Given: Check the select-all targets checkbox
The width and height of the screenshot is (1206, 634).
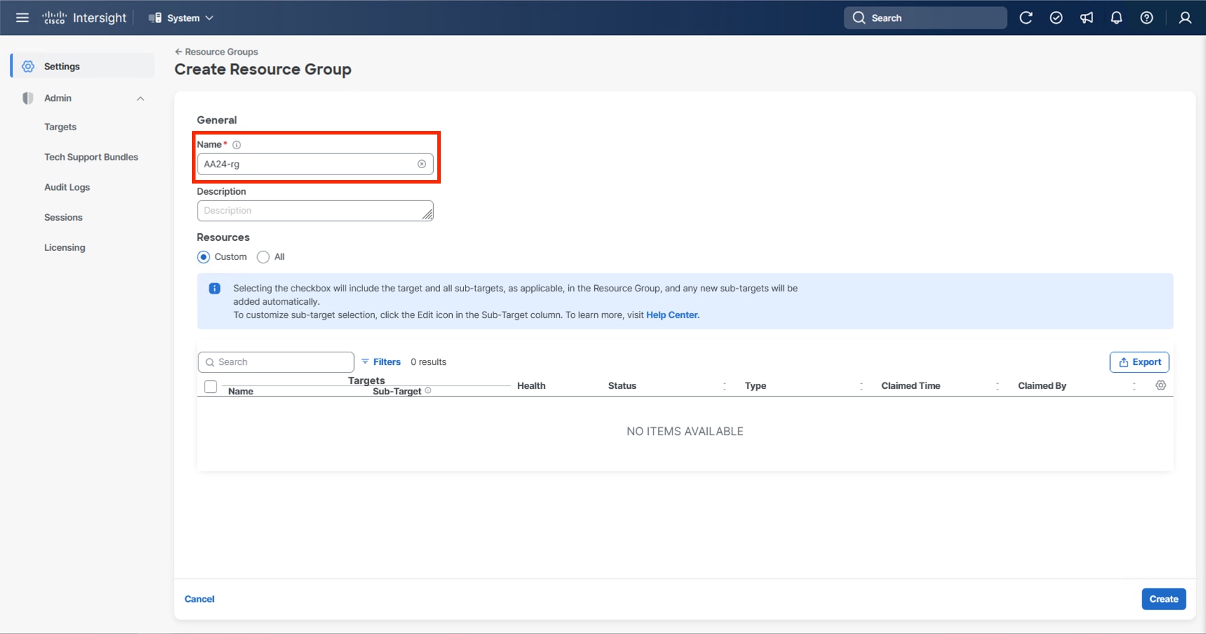Looking at the screenshot, I should tap(210, 386).
